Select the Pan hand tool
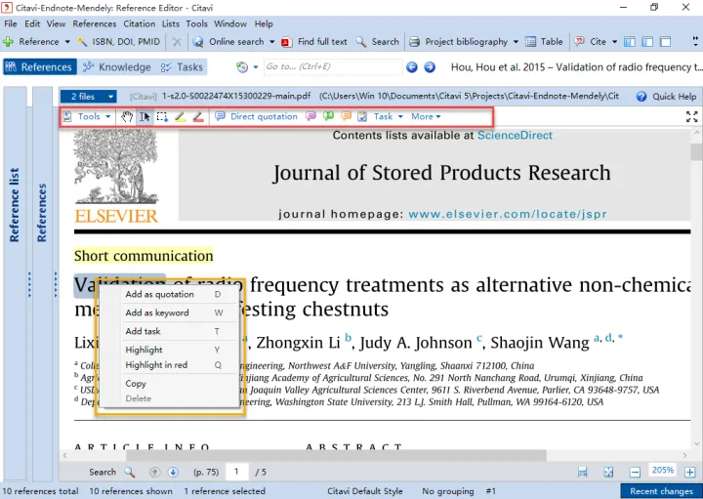The image size is (703, 499). coord(127,117)
